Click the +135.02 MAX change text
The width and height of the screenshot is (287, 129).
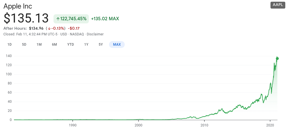105,19
